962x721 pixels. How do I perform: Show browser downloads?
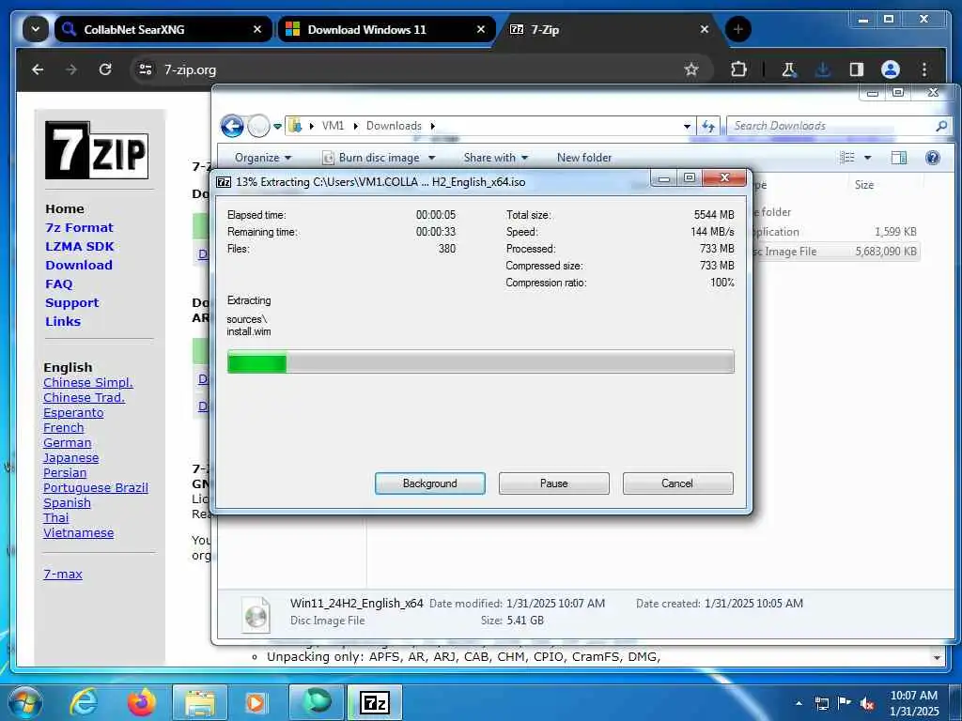[823, 69]
